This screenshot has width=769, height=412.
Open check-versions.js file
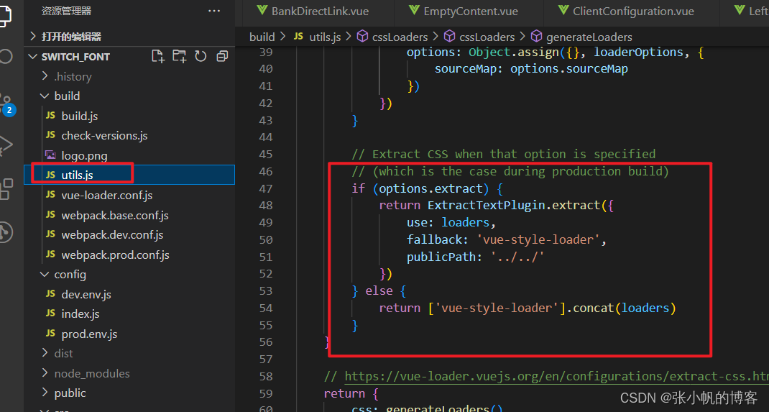click(x=104, y=135)
